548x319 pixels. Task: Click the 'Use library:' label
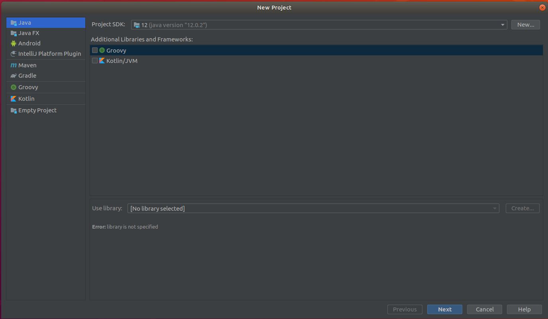pyautogui.click(x=107, y=208)
